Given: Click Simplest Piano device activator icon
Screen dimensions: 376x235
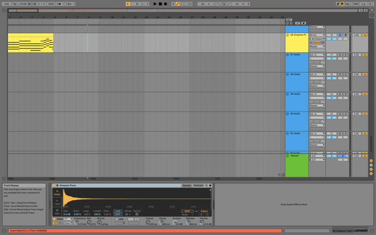Looking at the screenshot, I should pos(55,186).
